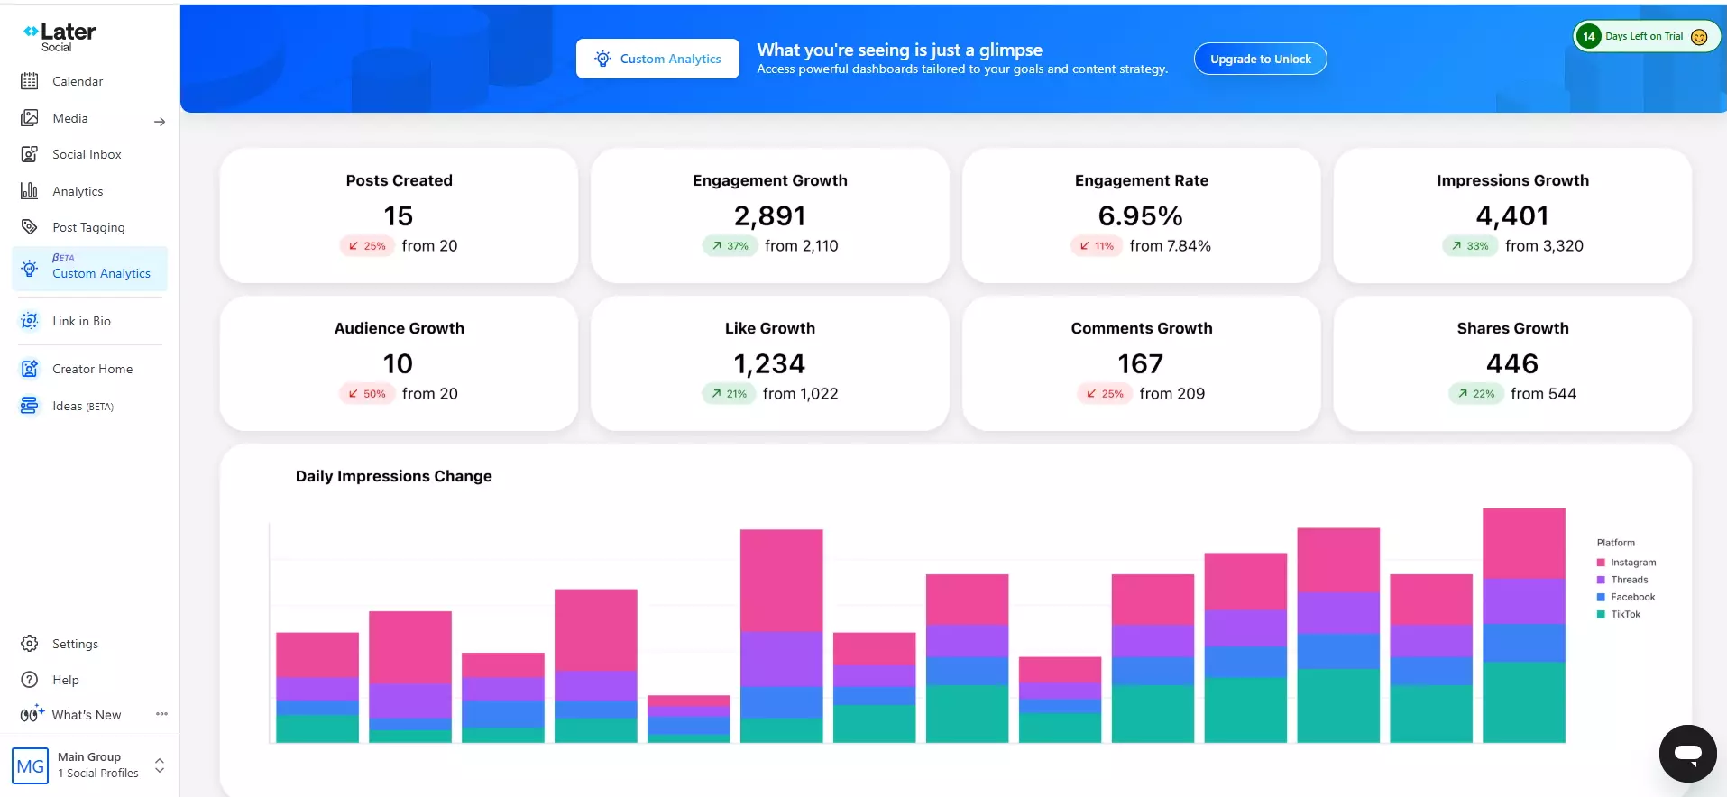Click the 33% increase badge under Impressions Growth

[x=1470, y=246]
